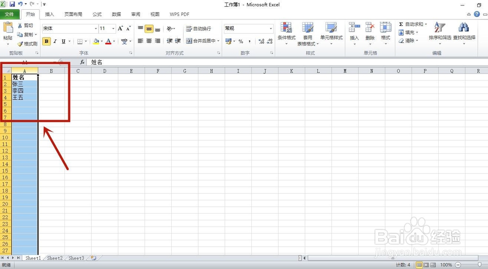This screenshot has height=269, width=488.
Task: Select the Format Painter brush
Action: point(27,44)
